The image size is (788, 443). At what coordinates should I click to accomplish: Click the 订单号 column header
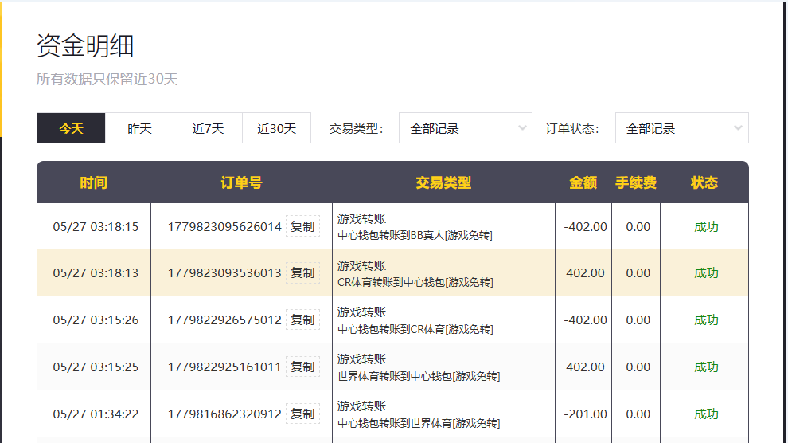[x=241, y=182]
